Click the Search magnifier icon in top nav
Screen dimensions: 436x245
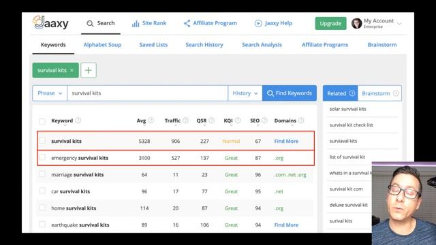coord(90,24)
